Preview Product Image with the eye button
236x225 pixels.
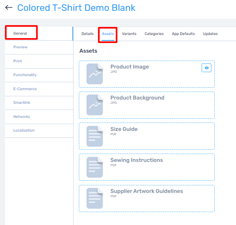[206, 68]
